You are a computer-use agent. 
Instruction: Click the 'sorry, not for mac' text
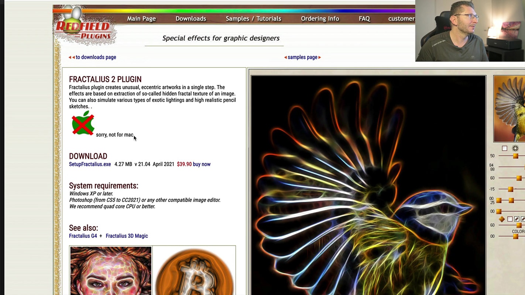(115, 135)
